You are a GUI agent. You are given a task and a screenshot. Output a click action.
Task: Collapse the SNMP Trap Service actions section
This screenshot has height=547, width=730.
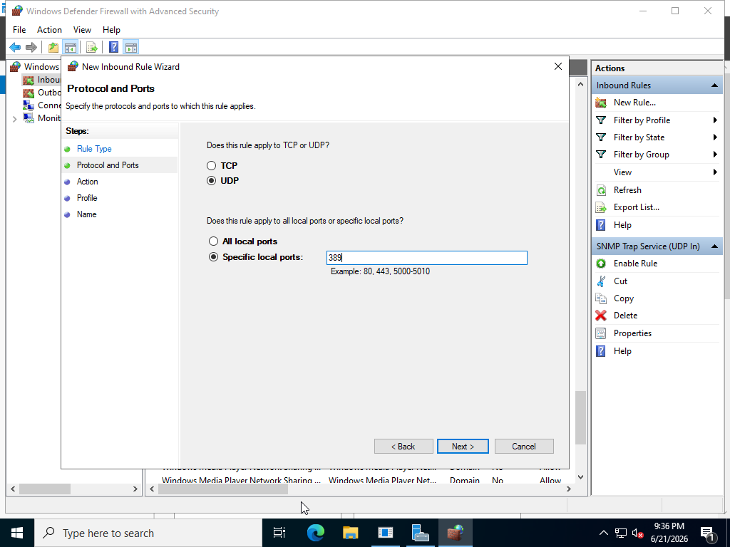(x=714, y=246)
